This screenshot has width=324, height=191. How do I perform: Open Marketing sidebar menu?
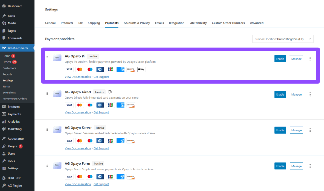pyautogui.click(x=15, y=129)
